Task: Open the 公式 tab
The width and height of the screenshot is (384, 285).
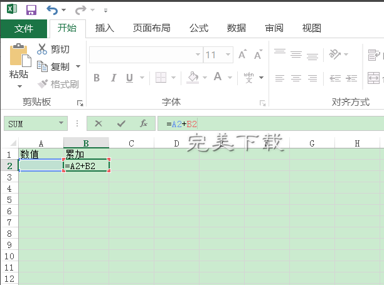Action: (199, 28)
